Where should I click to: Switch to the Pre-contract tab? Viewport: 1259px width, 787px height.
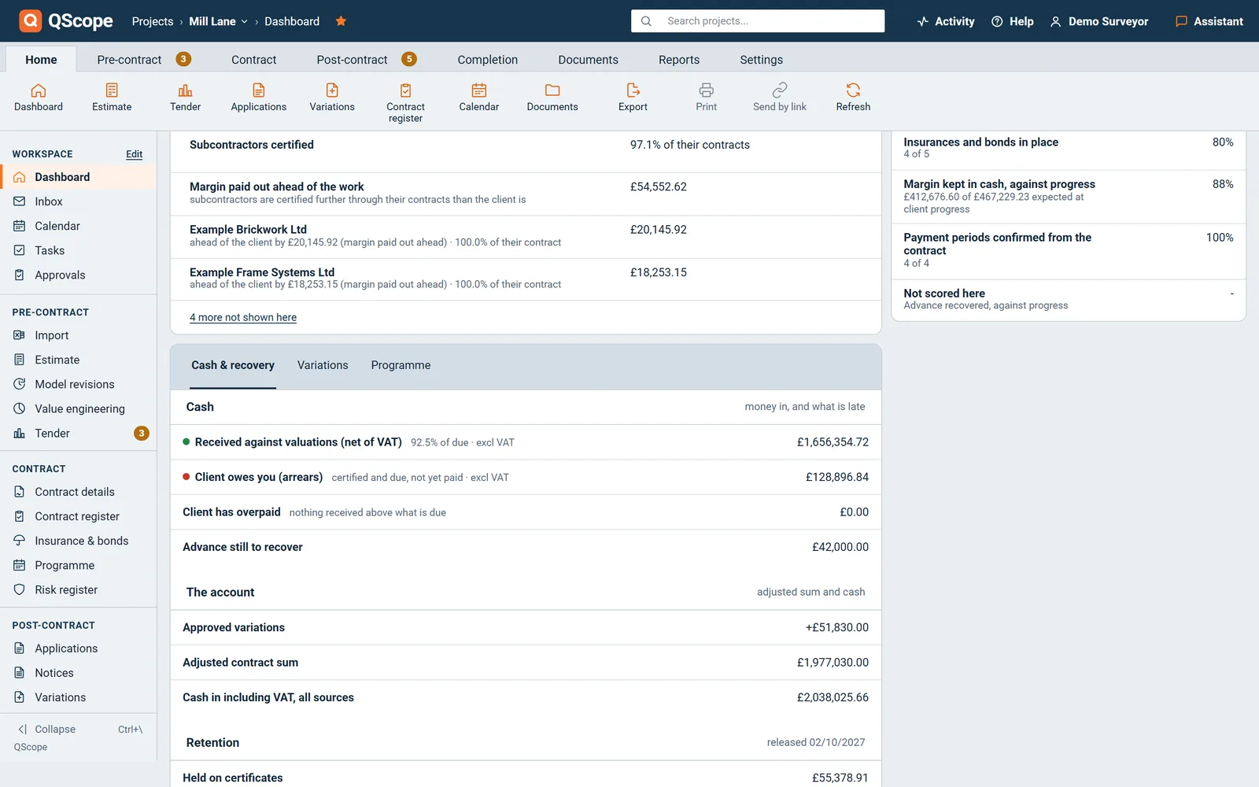[x=143, y=59]
